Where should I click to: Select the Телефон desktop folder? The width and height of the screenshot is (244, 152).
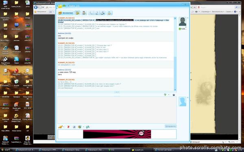click(x=16, y=94)
